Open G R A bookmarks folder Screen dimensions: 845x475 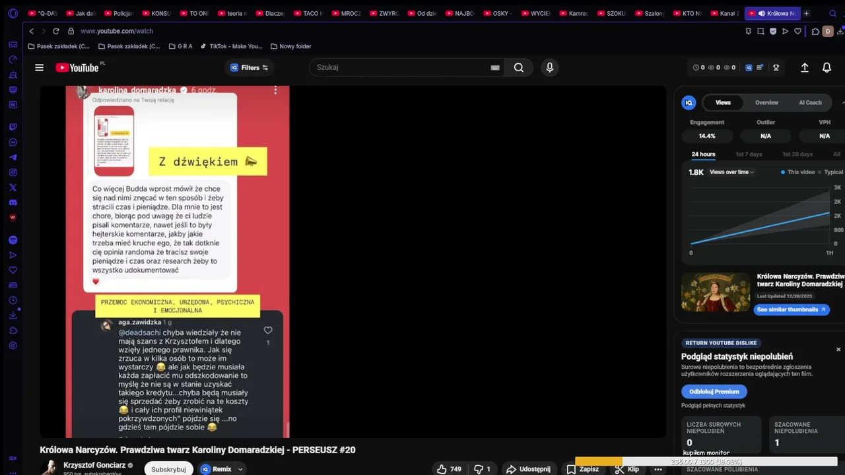point(180,46)
